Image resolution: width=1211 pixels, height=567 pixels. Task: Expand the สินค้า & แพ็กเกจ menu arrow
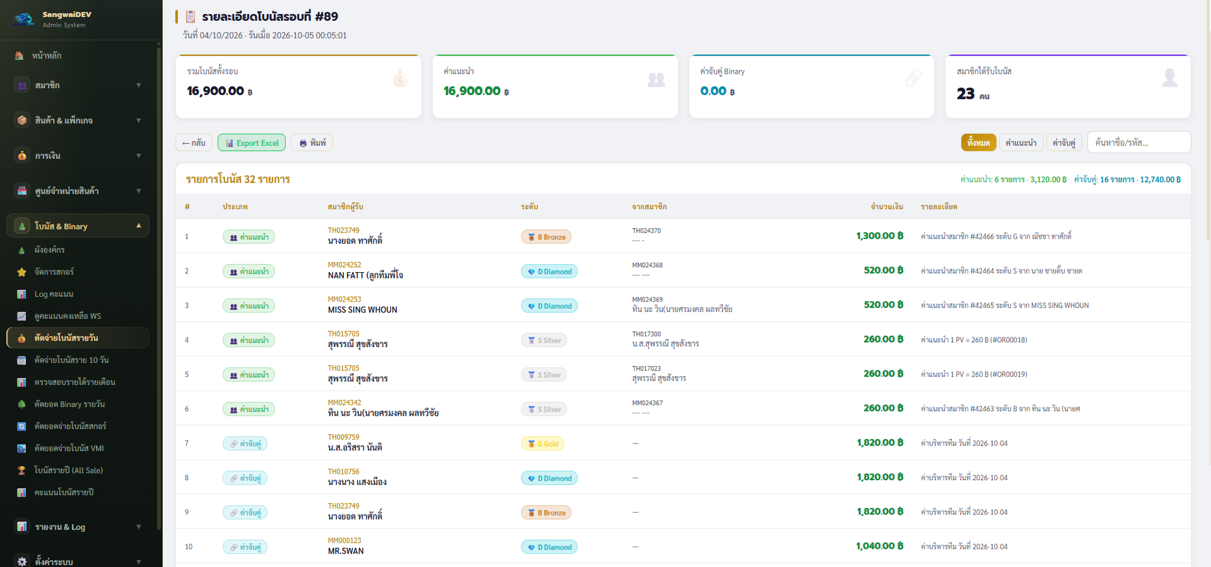pyautogui.click(x=139, y=120)
